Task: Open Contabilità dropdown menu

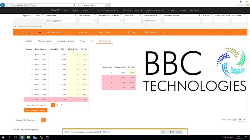Action: [171, 11]
